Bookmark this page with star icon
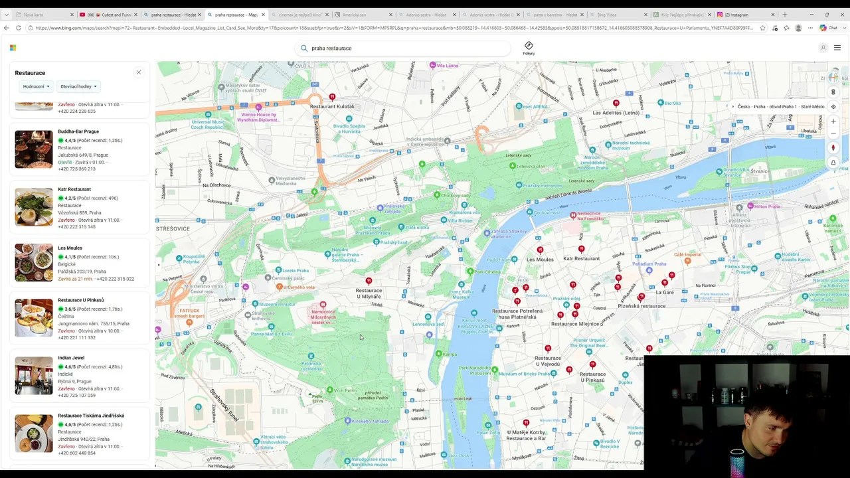850x478 pixels. pos(762,28)
